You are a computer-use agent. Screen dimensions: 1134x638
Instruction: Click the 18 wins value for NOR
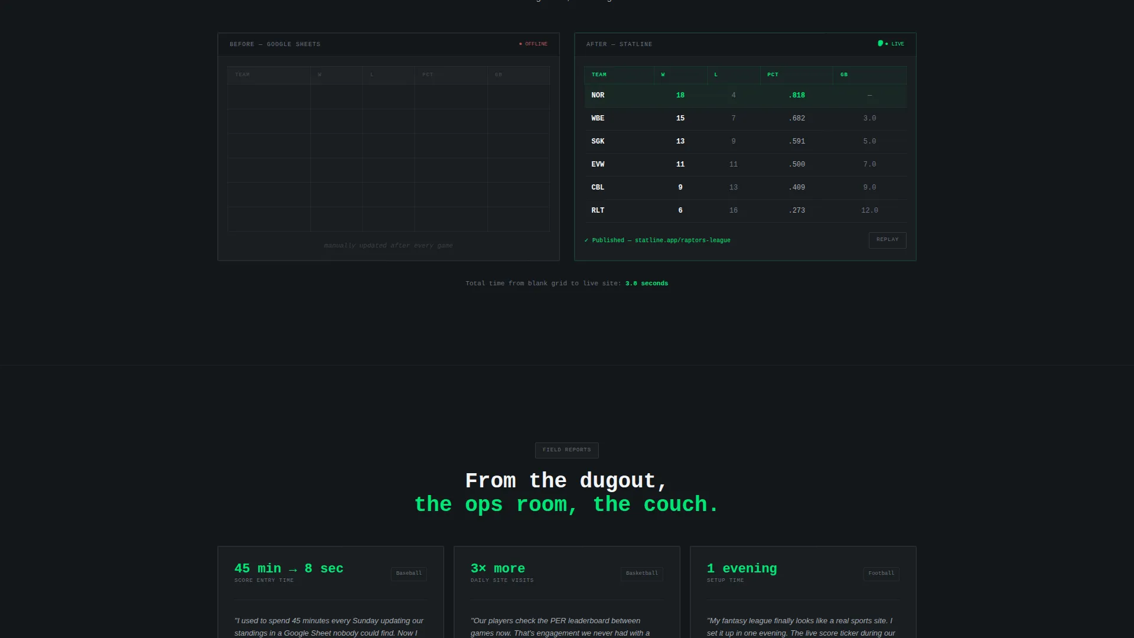pyautogui.click(x=680, y=95)
